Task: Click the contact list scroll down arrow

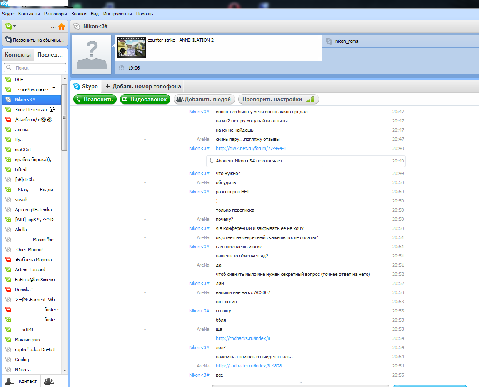Action: click(x=65, y=370)
